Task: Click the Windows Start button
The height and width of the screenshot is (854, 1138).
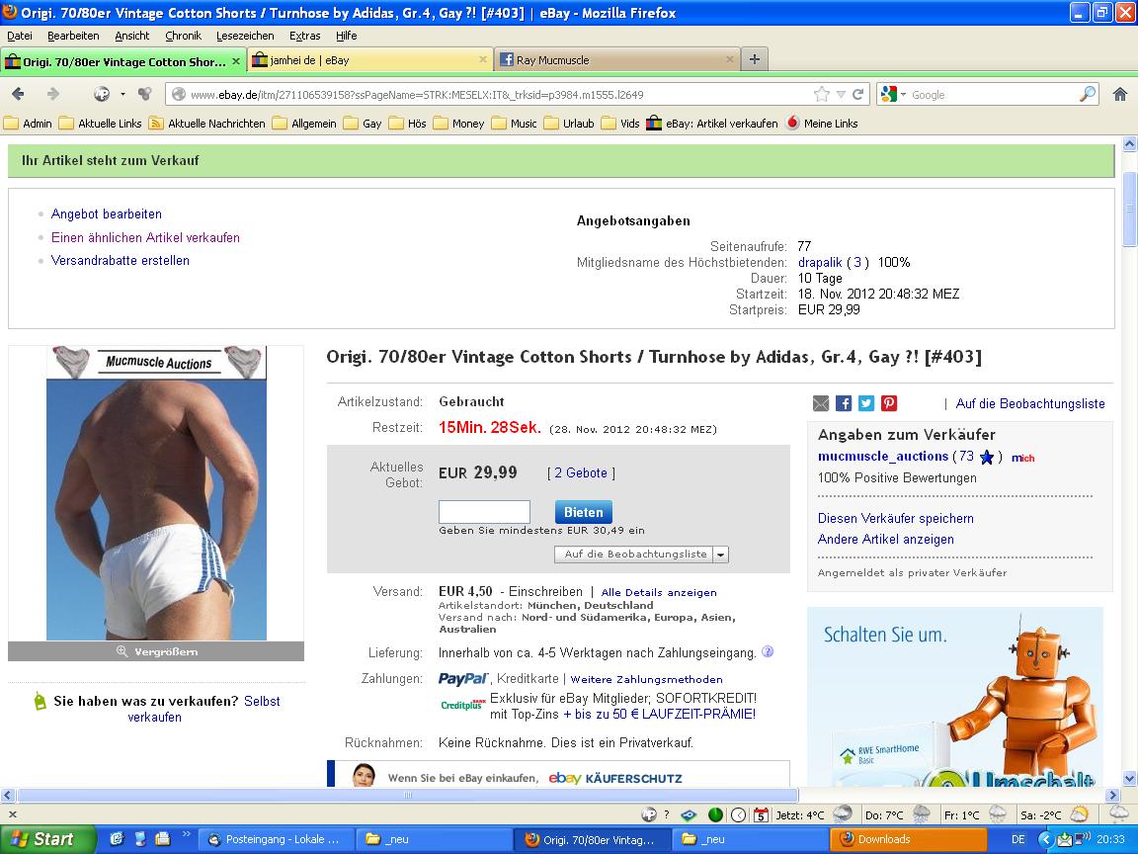Action: [x=46, y=839]
